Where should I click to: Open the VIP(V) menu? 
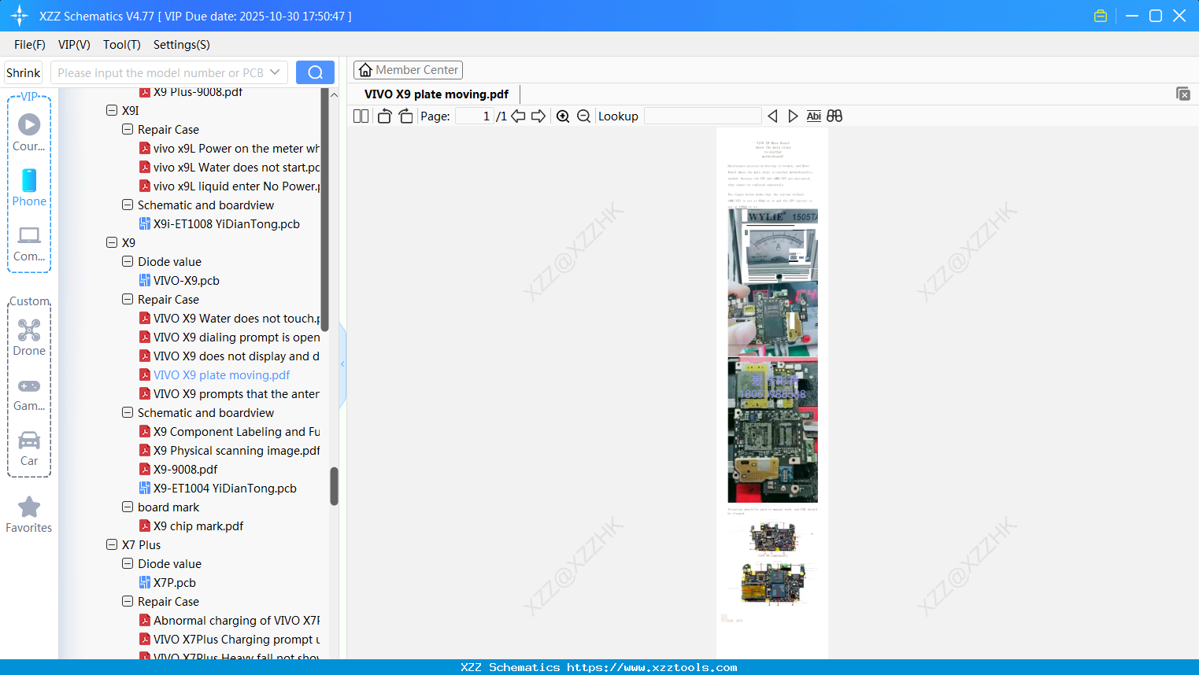pos(74,45)
